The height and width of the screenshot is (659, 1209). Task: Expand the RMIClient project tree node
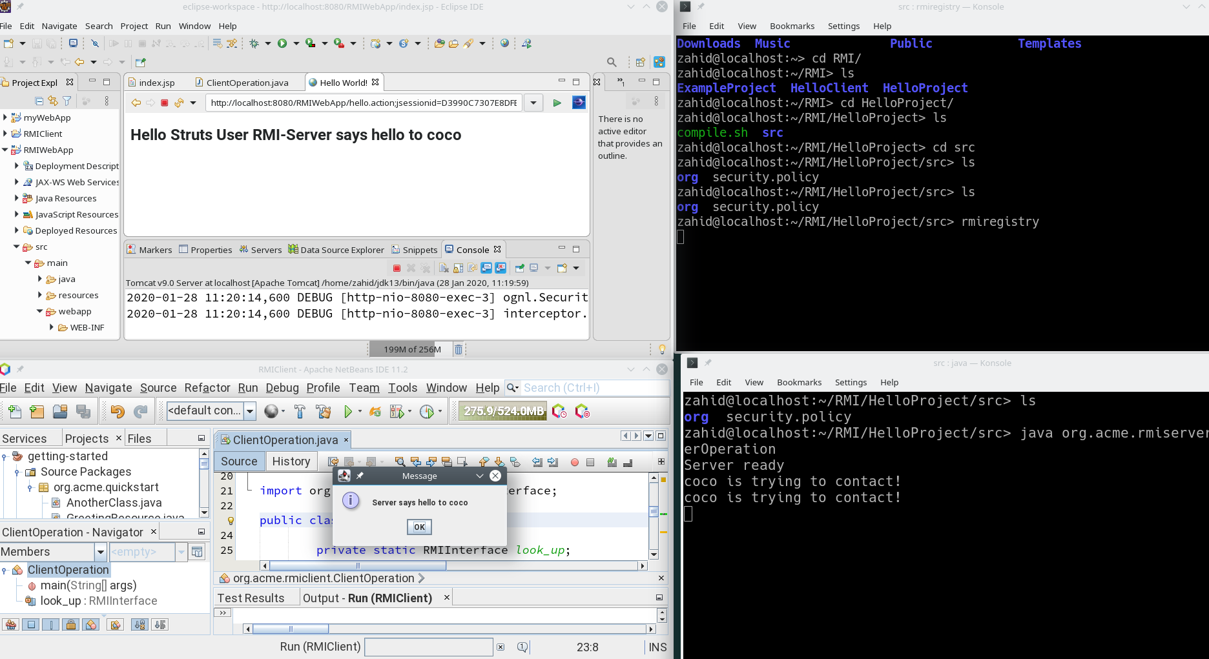tap(5, 134)
